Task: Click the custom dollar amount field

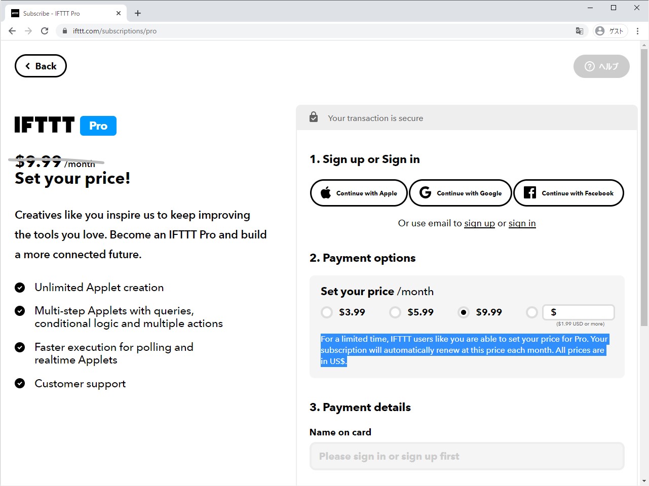Action: click(583, 312)
